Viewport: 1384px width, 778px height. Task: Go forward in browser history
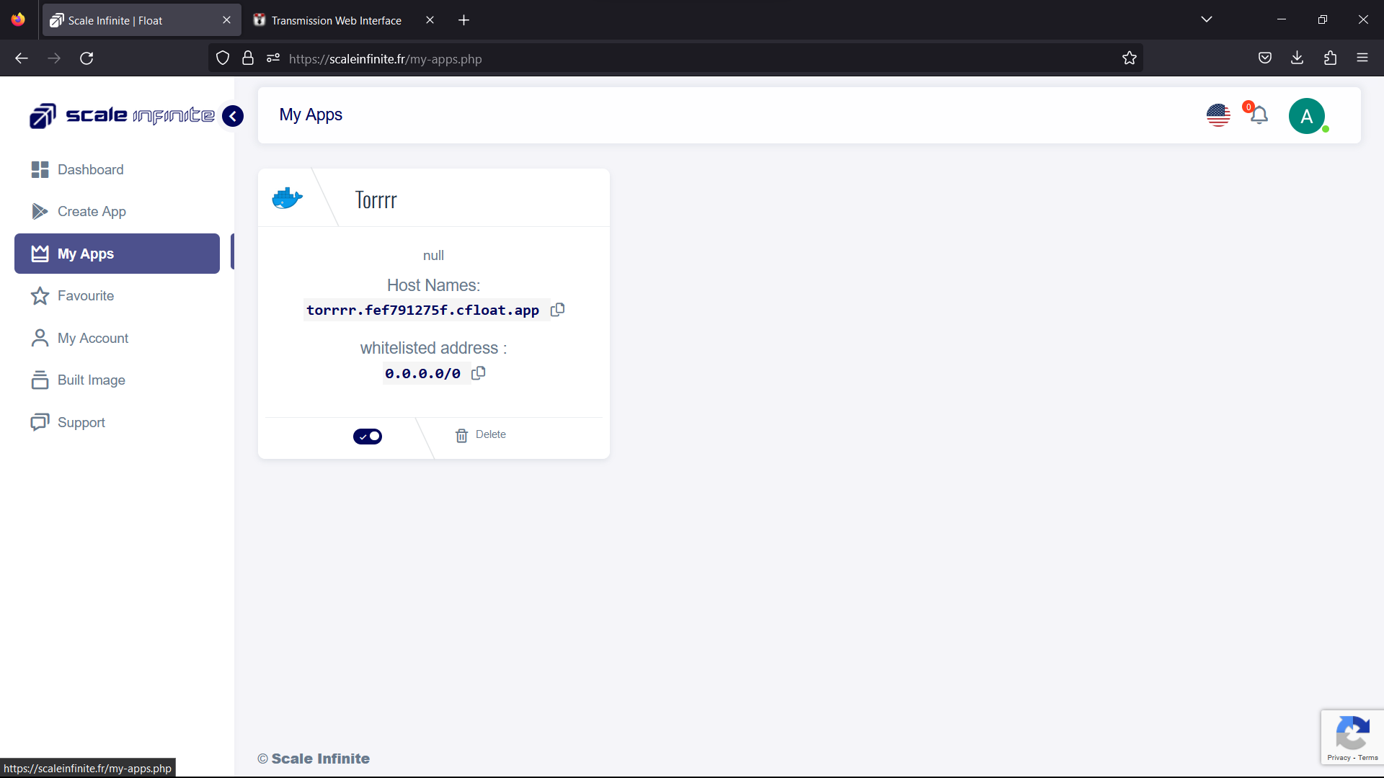click(x=54, y=58)
